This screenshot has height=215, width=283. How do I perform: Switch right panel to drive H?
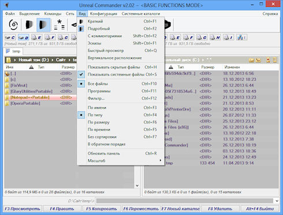(215, 37)
